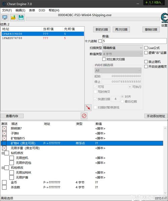Click the open folder load table icon
168x201 pixels.
tap(13, 17)
